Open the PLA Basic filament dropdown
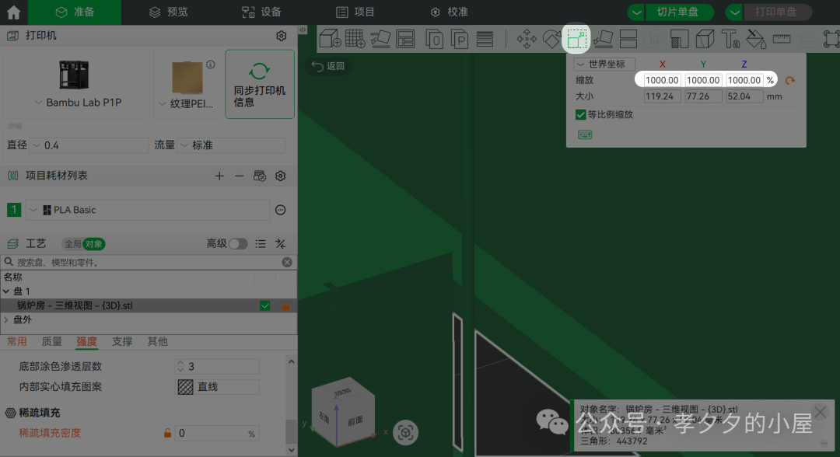Viewport: 840px width, 457px height. 148,210
